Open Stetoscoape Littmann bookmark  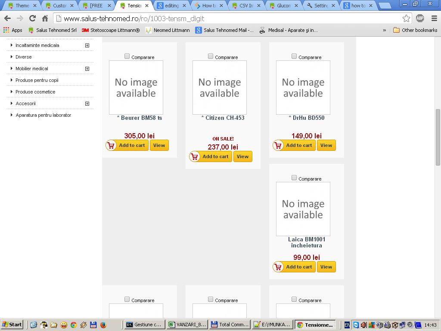pyautogui.click(x=111, y=30)
